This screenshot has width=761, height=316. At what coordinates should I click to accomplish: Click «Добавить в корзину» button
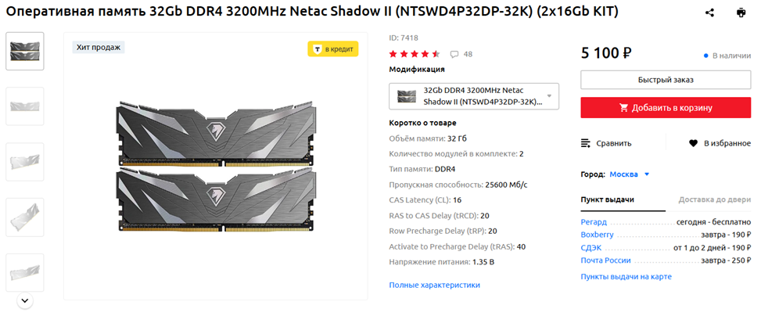666,108
